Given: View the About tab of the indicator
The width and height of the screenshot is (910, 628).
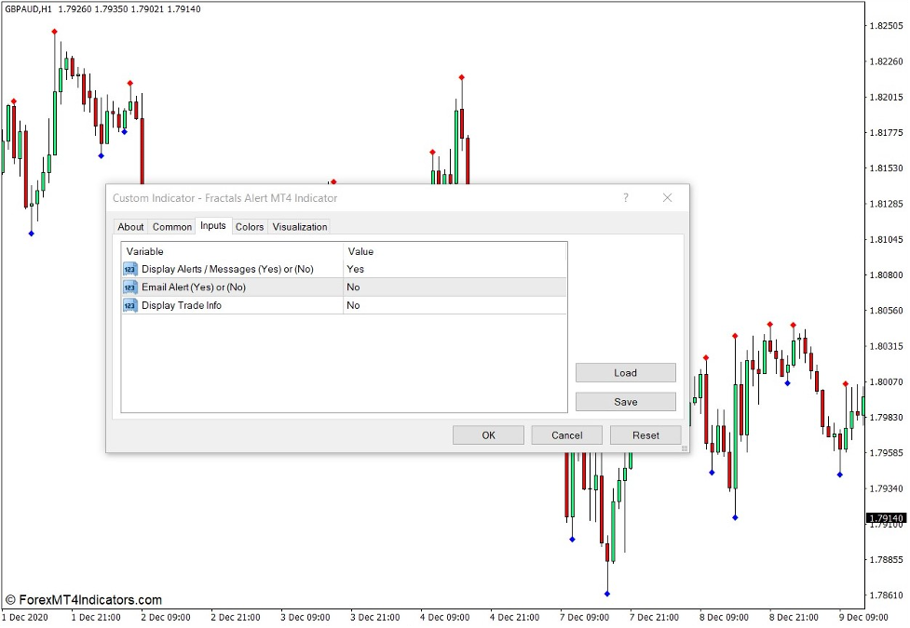Looking at the screenshot, I should 130,226.
